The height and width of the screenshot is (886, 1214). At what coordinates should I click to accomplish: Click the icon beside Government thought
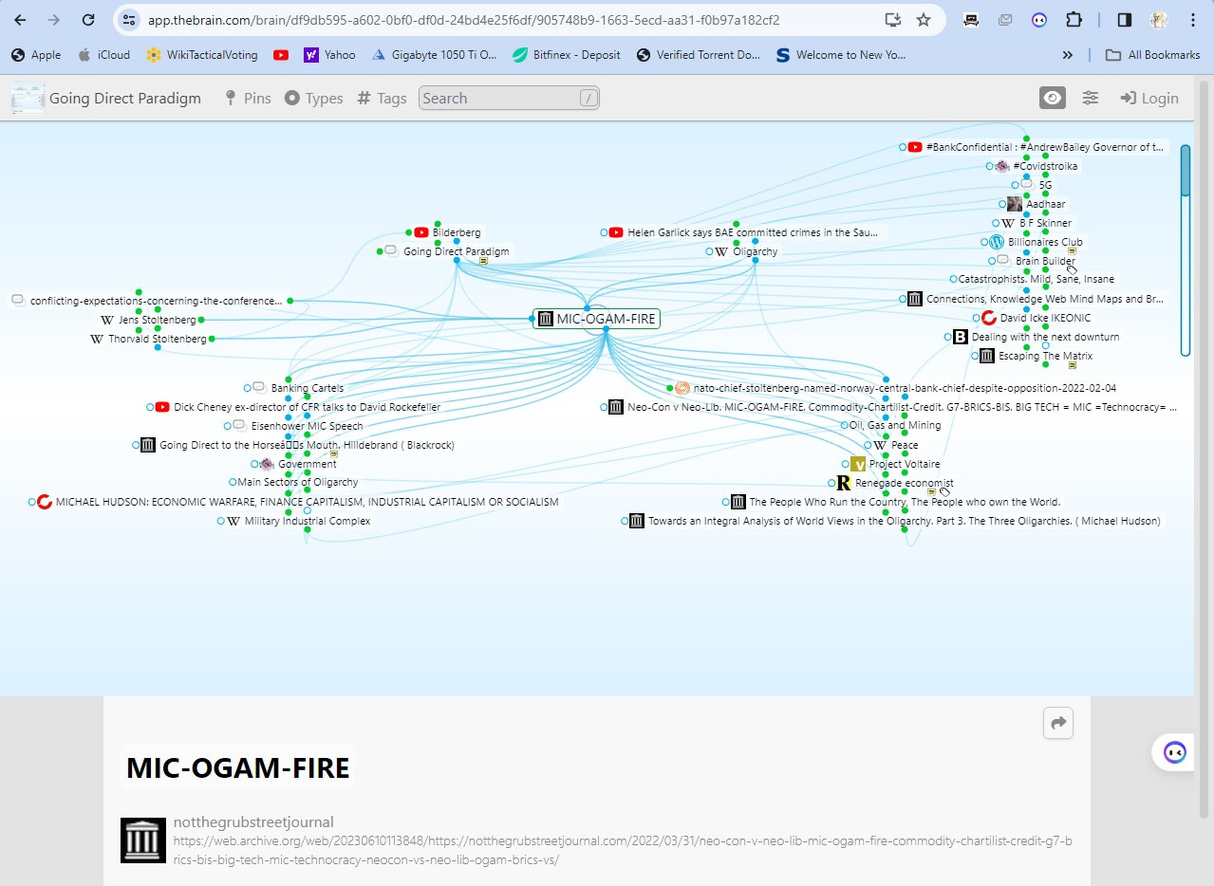pos(267,464)
